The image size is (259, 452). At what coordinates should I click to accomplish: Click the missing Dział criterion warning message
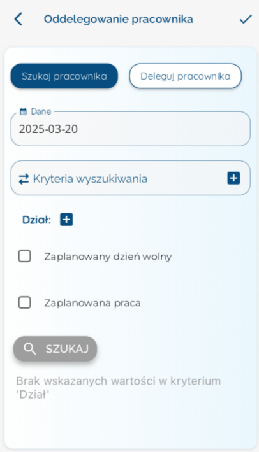[119, 388]
